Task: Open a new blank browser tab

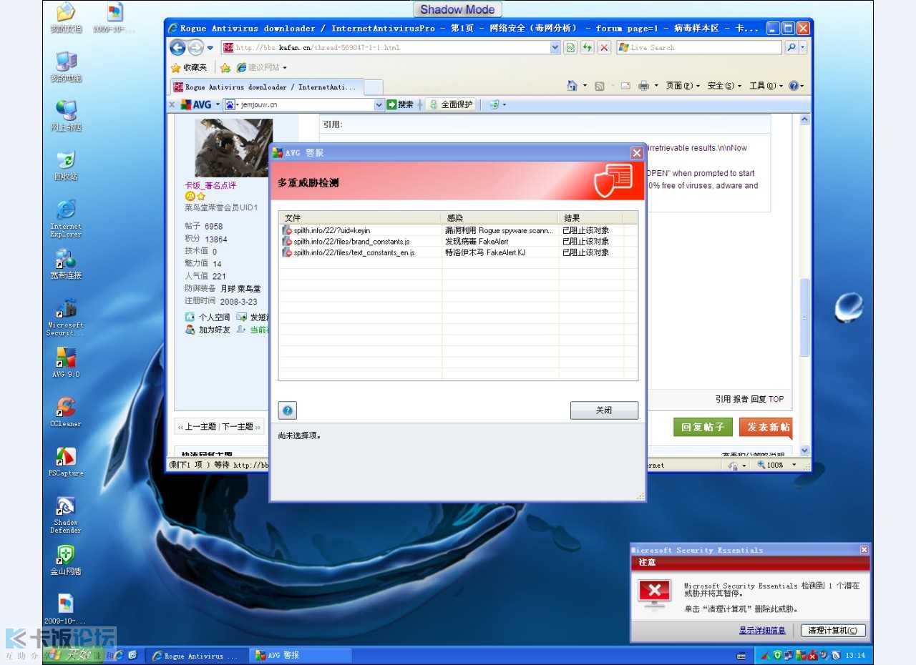Action: coord(374,87)
